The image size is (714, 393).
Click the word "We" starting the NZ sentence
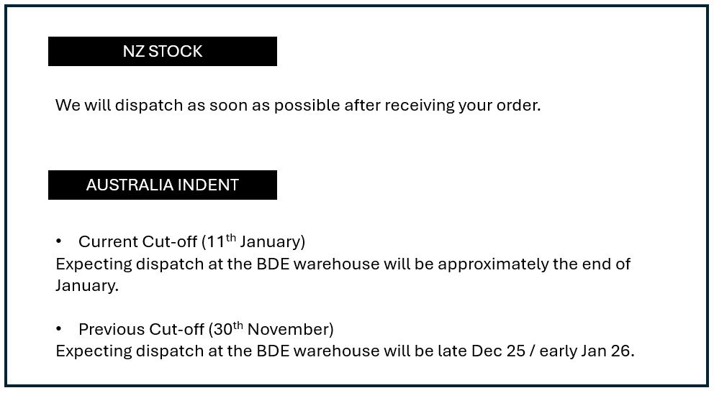click(x=68, y=106)
